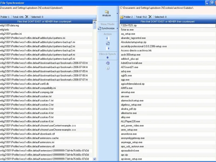Select the compreg.dat row
Image resolution: width=216 pixels, height=162 pixels.
(46, 92)
